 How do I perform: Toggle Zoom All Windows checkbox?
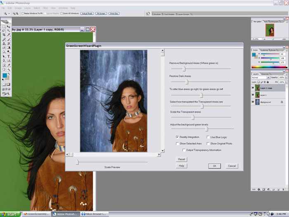[x=62, y=14]
